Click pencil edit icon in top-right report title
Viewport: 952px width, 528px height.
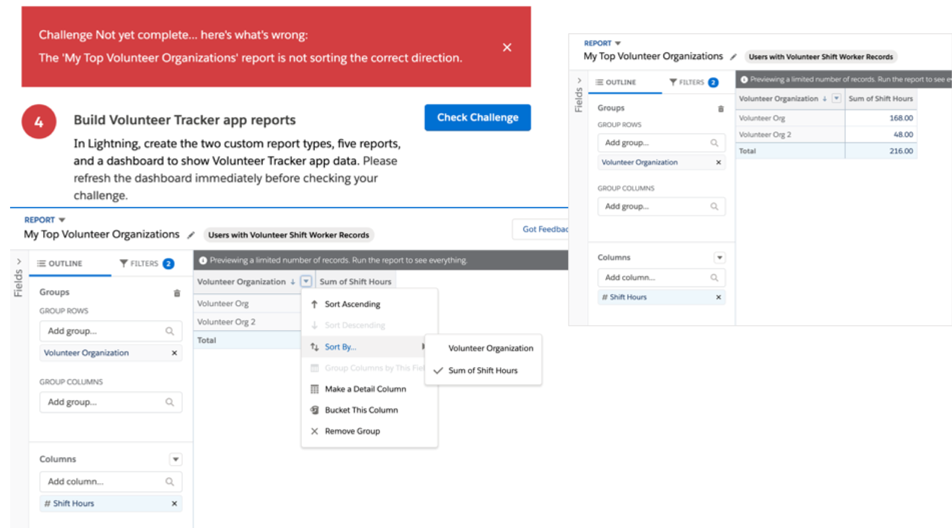pyautogui.click(x=733, y=57)
